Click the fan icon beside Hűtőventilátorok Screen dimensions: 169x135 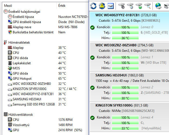(6, 114)
